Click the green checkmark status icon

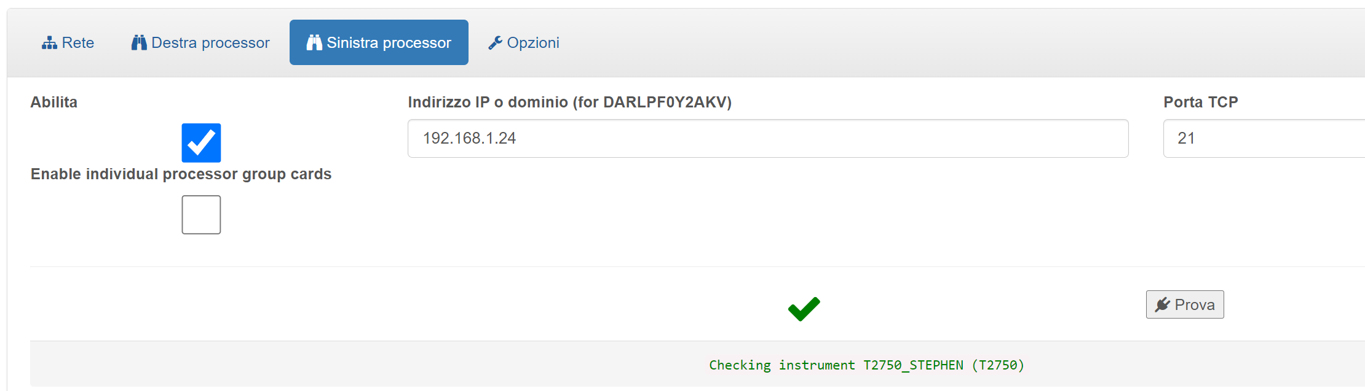804,309
